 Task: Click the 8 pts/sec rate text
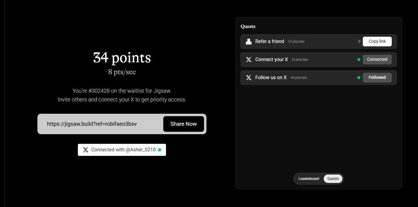122,72
